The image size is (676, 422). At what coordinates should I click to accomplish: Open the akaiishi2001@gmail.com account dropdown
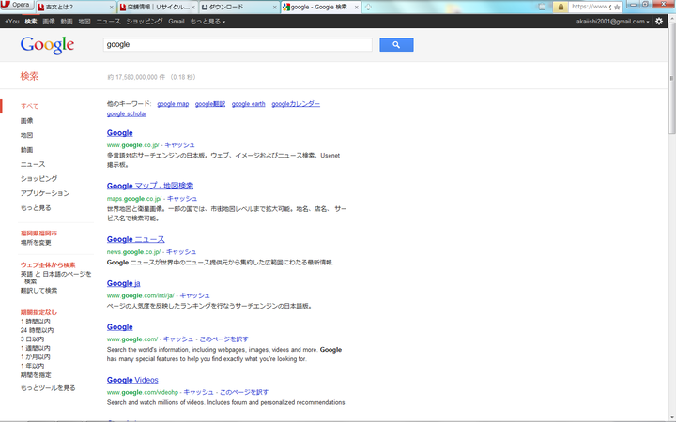pyautogui.click(x=612, y=21)
